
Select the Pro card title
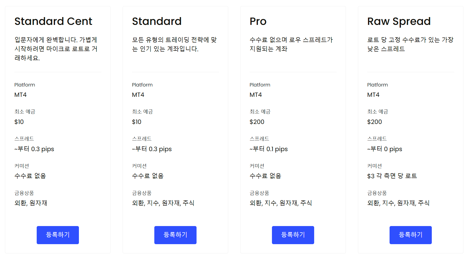[x=258, y=21]
